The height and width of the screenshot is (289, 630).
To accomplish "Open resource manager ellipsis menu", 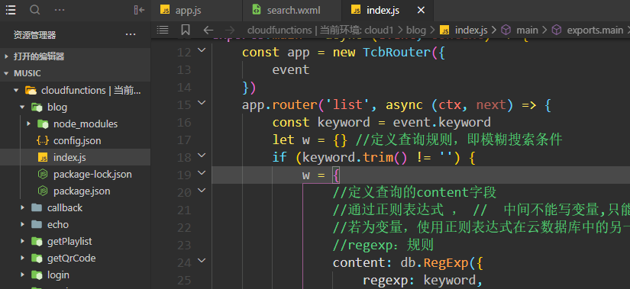I will pos(131,35).
